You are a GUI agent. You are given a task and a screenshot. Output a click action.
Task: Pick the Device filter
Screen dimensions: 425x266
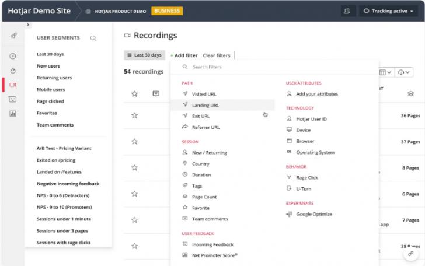tap(303, 130)
